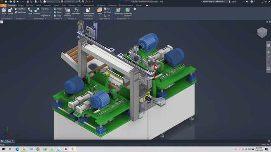The image size is (271, 152).
Task: Click the Shrinkwrap Substitute tool
Action: 128,12
